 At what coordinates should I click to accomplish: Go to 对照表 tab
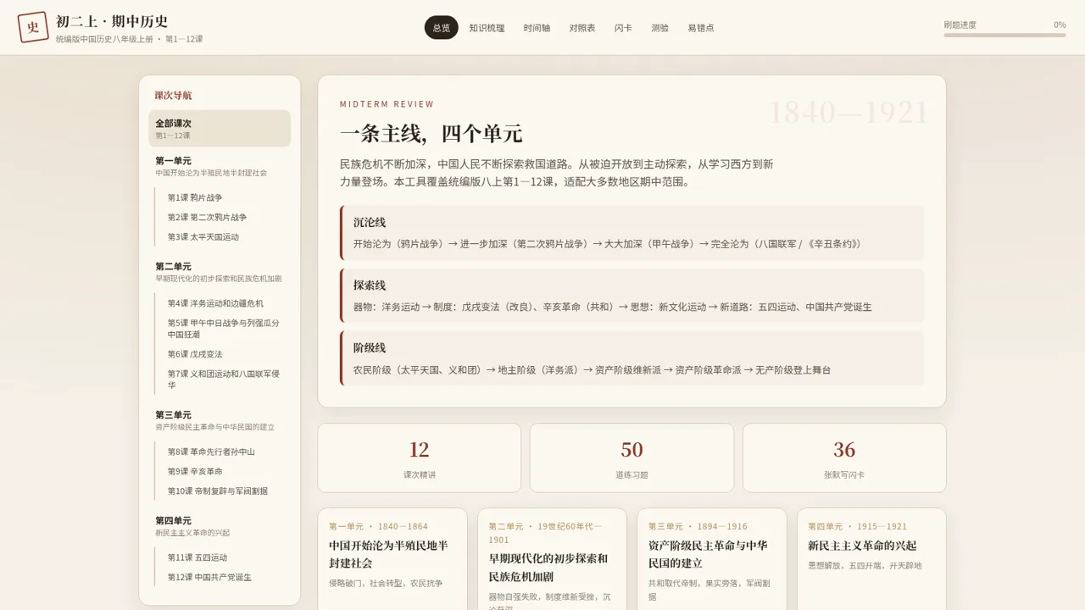pos(582,28)
